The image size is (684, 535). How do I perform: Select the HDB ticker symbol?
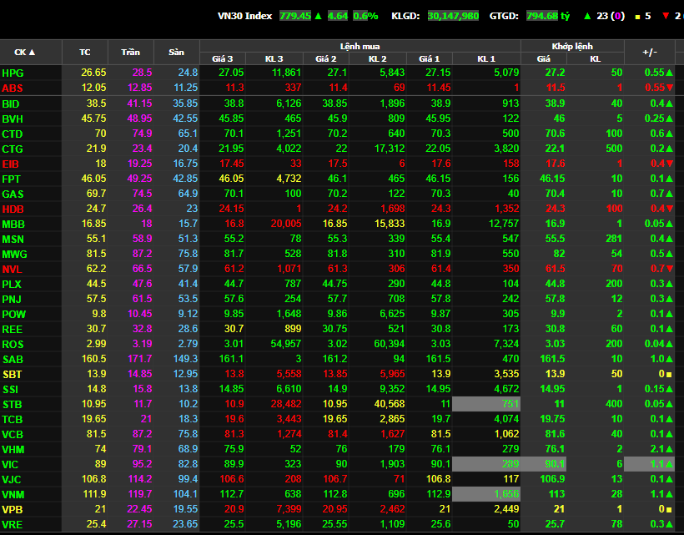13,209
